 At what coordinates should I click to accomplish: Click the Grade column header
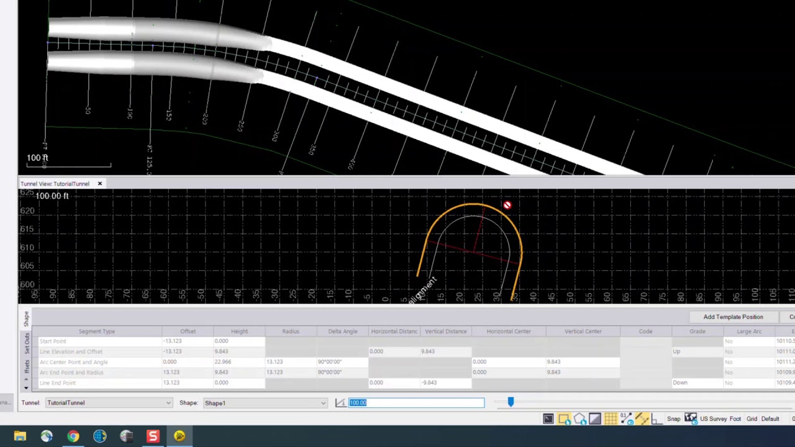coord(697,332)
